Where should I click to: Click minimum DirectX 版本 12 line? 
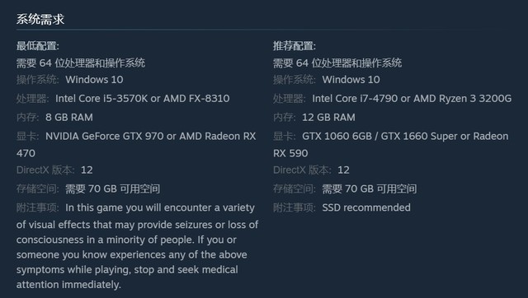[x=54, y=170]
